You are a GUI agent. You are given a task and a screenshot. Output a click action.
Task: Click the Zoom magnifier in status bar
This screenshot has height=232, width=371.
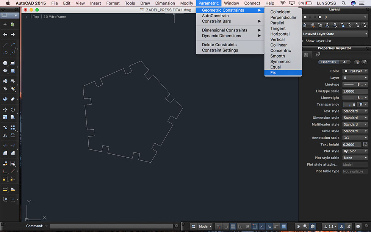pos(305,226)
